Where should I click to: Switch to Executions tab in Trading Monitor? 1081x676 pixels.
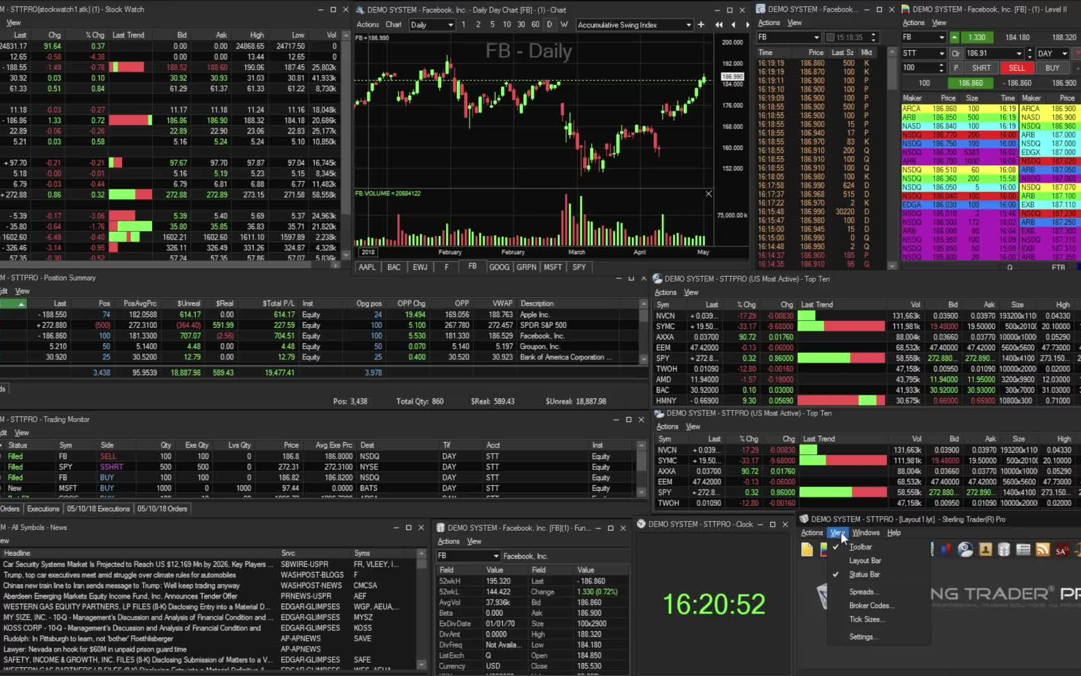[43, 509]
